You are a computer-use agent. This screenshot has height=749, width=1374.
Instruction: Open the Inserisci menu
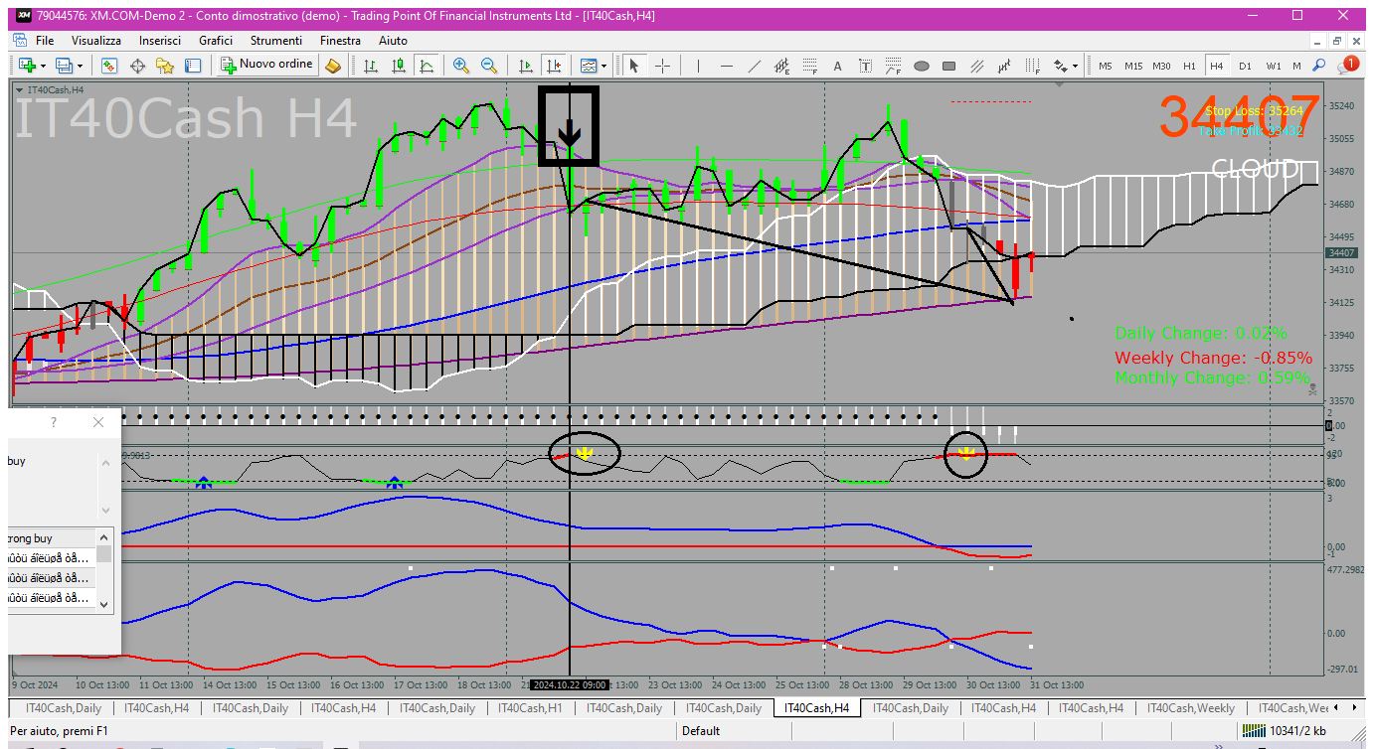[160, 41]
